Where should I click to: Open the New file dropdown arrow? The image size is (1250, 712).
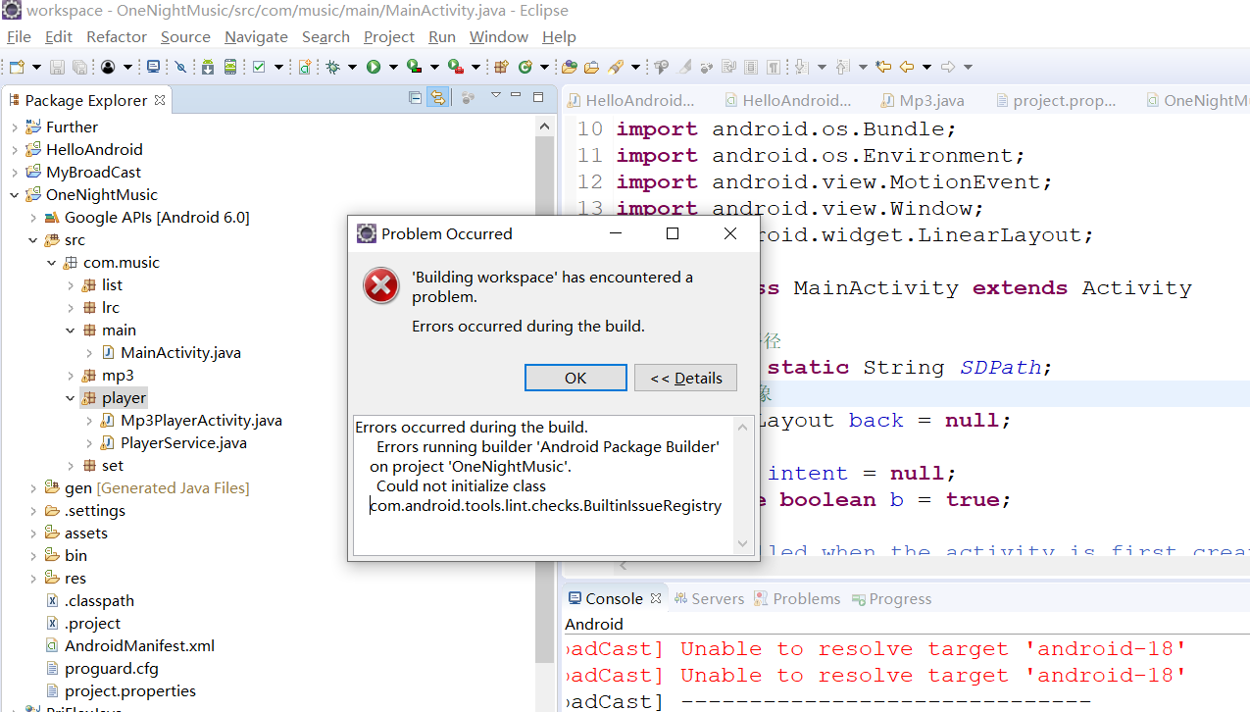click(x=36, y=67)
